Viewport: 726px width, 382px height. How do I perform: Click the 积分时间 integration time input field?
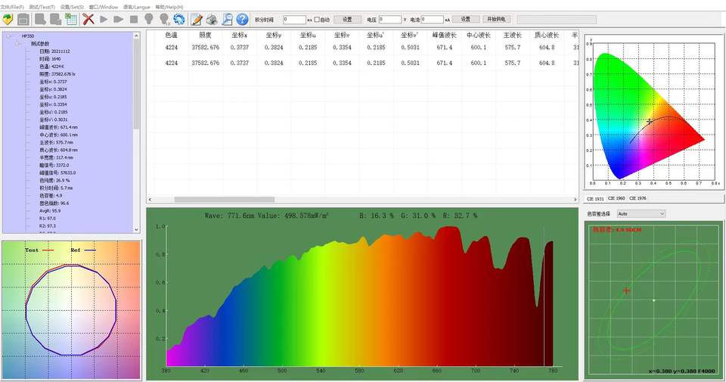pyautogui.click(x=294, y=20)
